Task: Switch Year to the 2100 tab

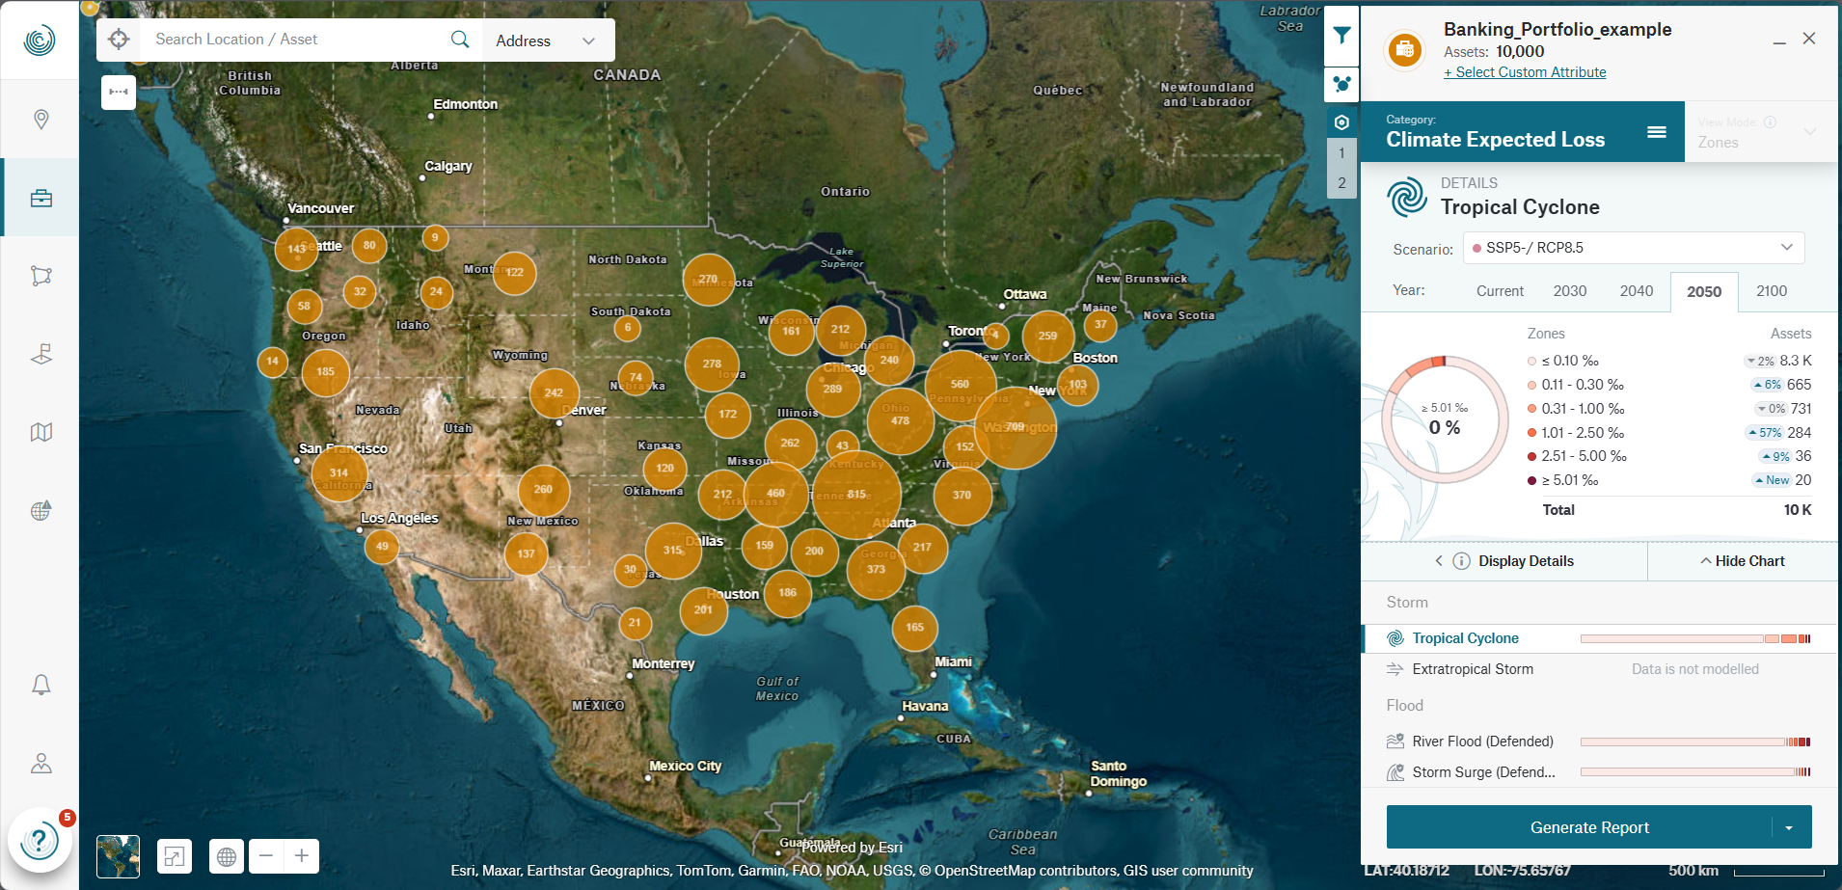Action: pyautogui.click(x=1772, y=290)
